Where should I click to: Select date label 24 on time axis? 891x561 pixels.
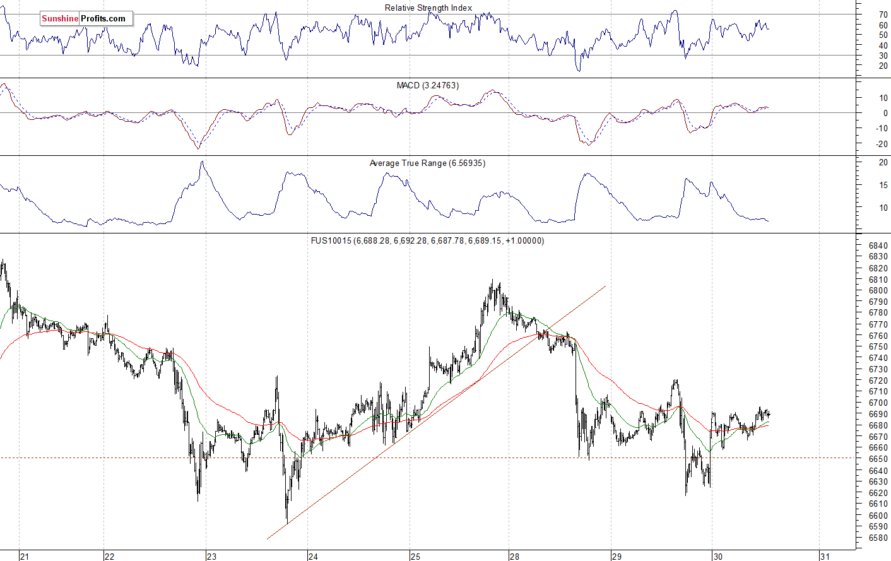pos(313,556)
